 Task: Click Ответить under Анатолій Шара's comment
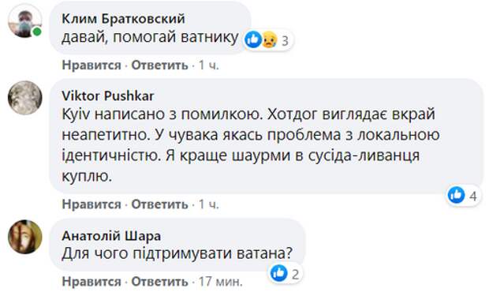coord(159,282)
